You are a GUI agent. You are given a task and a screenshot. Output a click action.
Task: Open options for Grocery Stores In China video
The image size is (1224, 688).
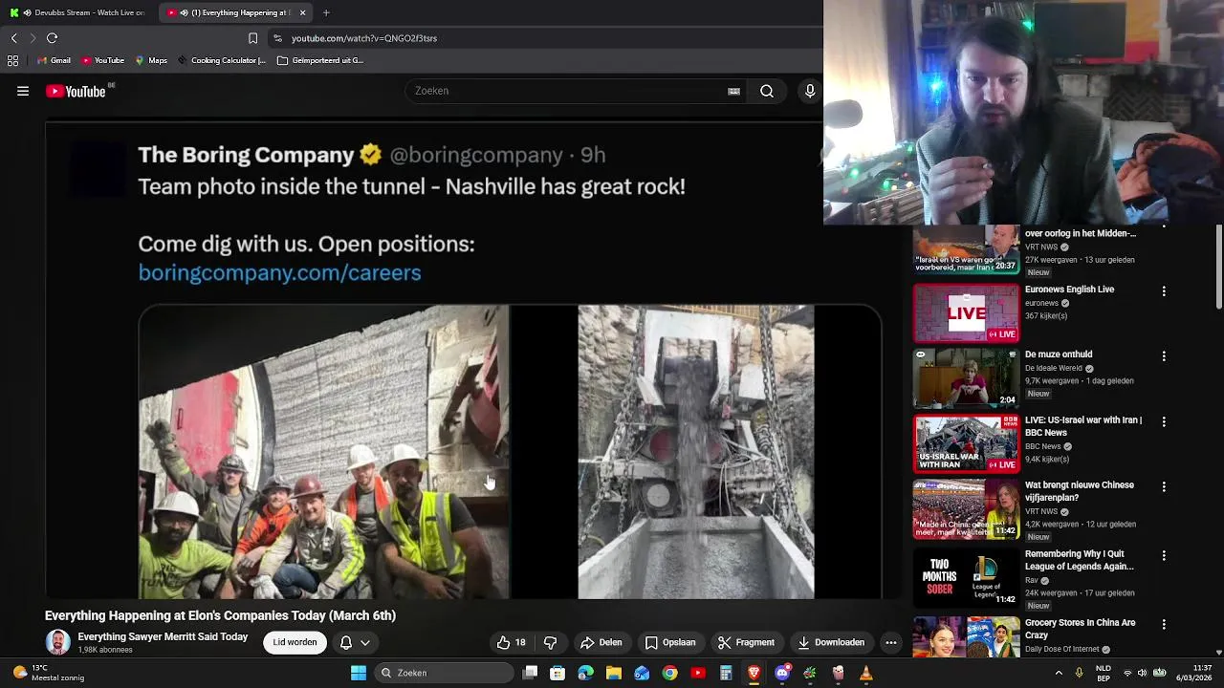pyautogui.click(x=1164, y=624)
